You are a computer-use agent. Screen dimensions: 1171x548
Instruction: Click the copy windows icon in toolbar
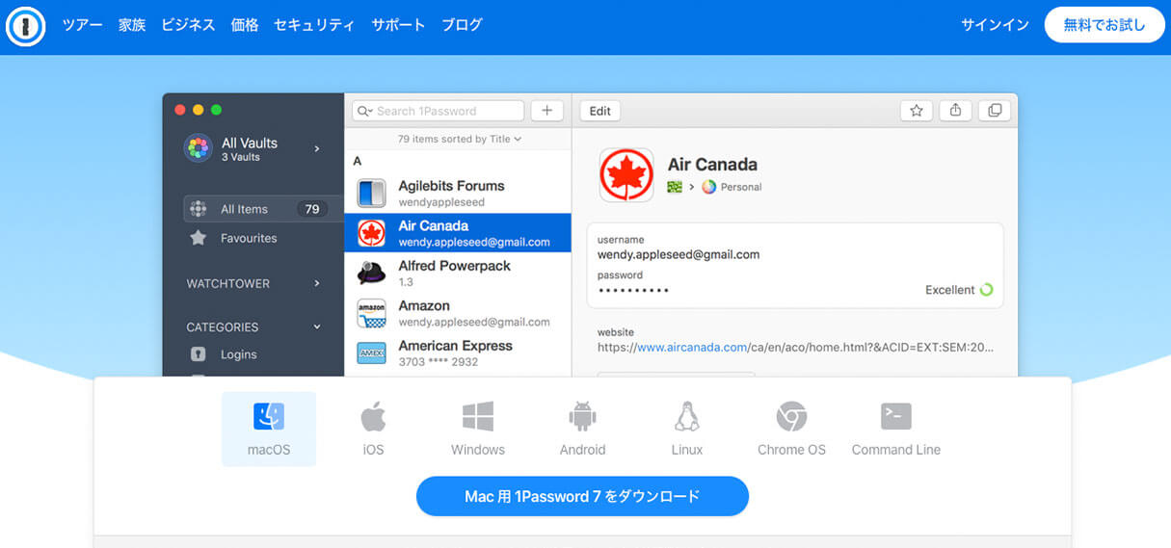995,111
